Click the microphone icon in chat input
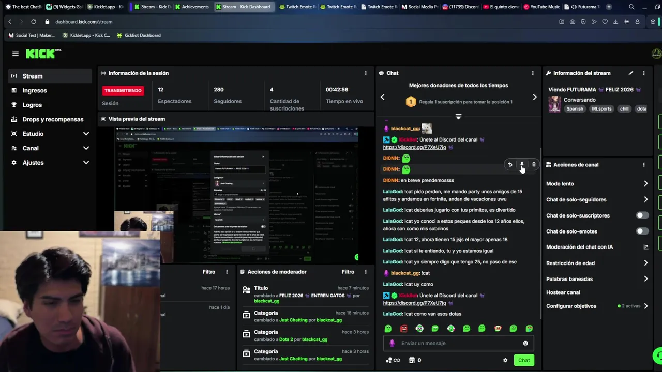The width and height of the screenshot is (662, 372). (x=392, y=343)
